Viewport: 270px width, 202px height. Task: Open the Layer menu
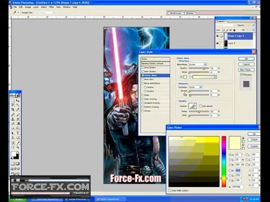36,7
